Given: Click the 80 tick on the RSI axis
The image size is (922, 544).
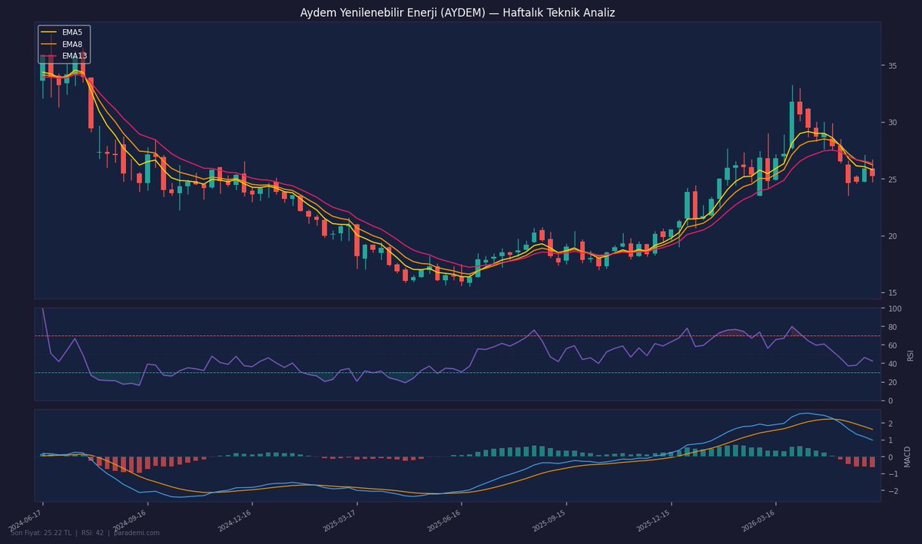Looking at the screenshot, I should tap(893, 327).
